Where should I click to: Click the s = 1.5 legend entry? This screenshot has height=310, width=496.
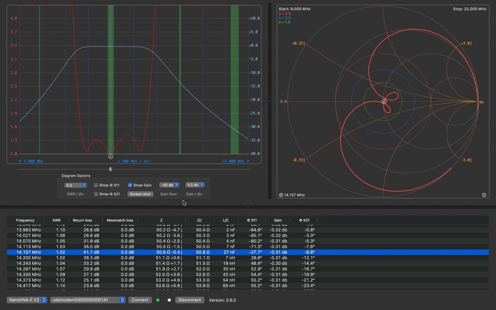(x=285, y=22)
